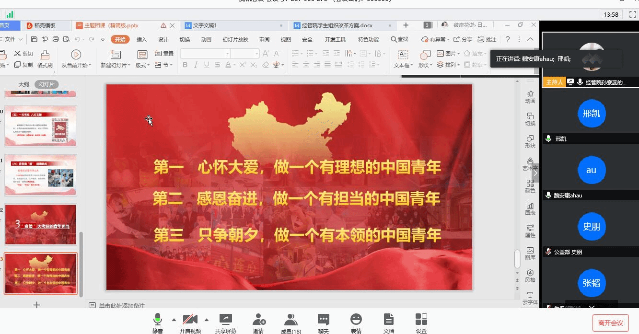Image resolution: width=639 pixels, height=334 pixels.
Task: Open the 动画 animation side panel icon
Action: click(x=530, y=96)
